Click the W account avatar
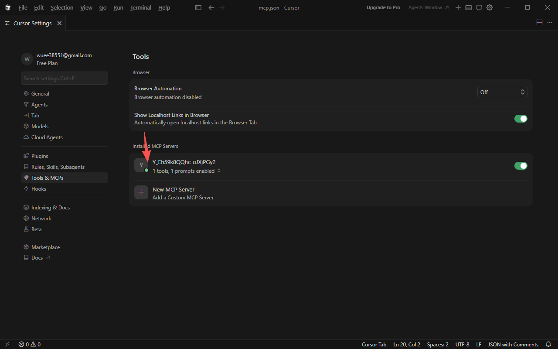The height and width of the screenshot is (349, 558). coord(27,59)
